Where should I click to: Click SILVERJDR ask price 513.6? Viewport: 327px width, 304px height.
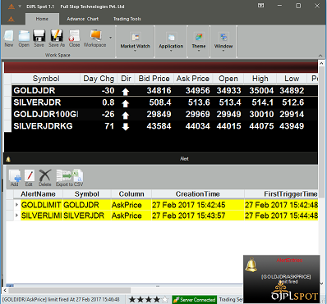[199, 102]
